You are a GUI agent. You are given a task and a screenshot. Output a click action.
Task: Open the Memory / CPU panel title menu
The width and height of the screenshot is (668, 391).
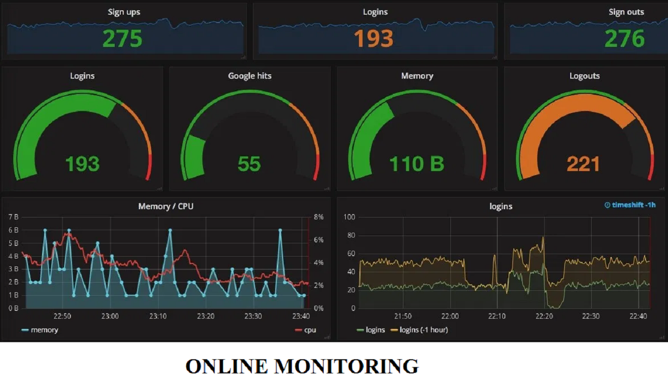pyautogui.click(x=166, y=206)
